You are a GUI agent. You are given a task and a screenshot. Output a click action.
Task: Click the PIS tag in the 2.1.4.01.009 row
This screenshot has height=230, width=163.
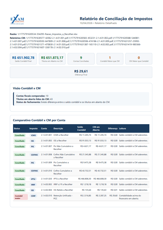[33, 163]
